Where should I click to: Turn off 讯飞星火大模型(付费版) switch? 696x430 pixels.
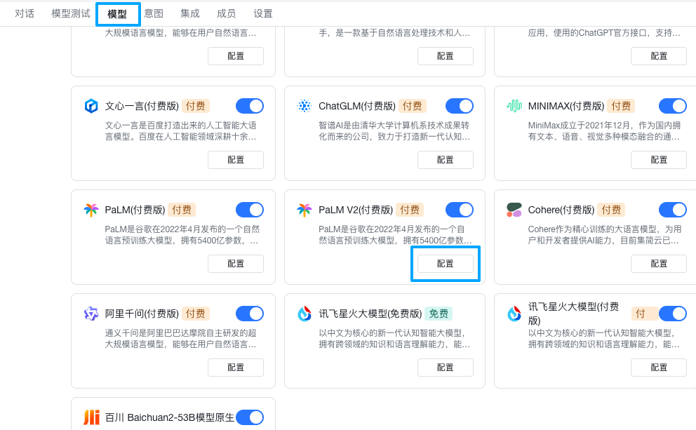673,314
